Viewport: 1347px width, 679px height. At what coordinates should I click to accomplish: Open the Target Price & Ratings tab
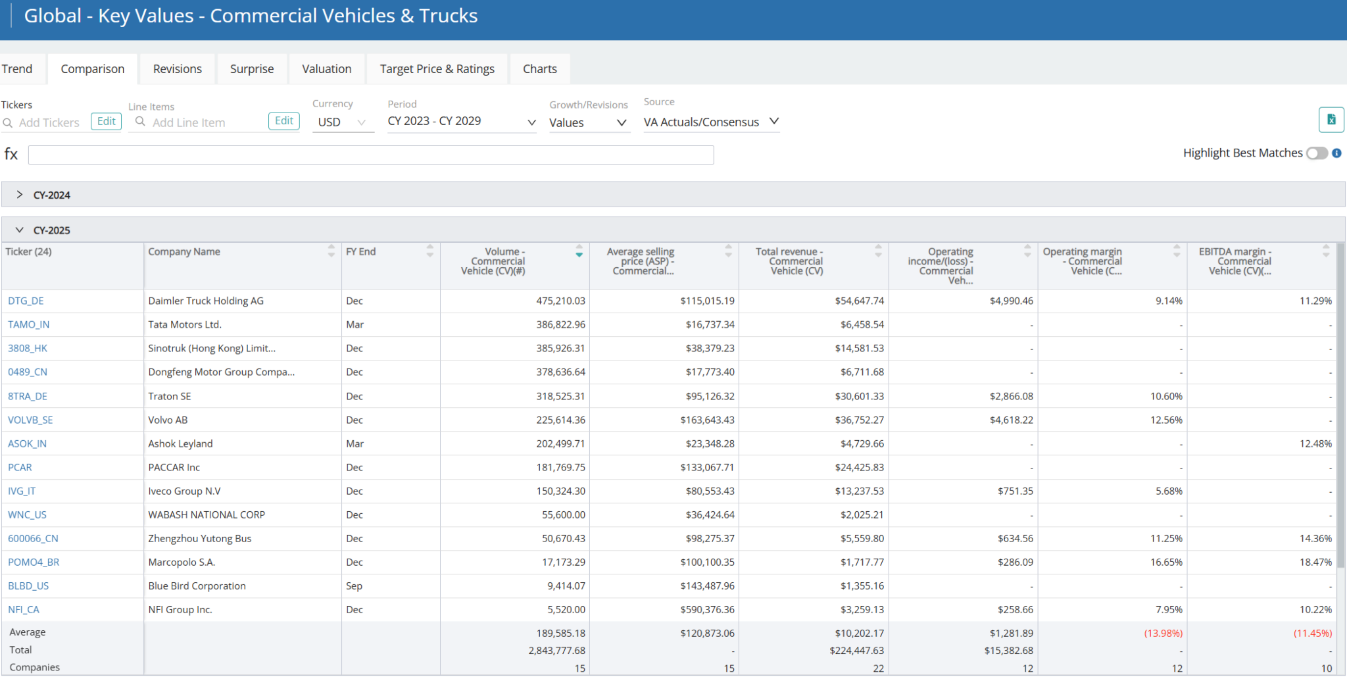pyautogui.click(x=437, y=69)
